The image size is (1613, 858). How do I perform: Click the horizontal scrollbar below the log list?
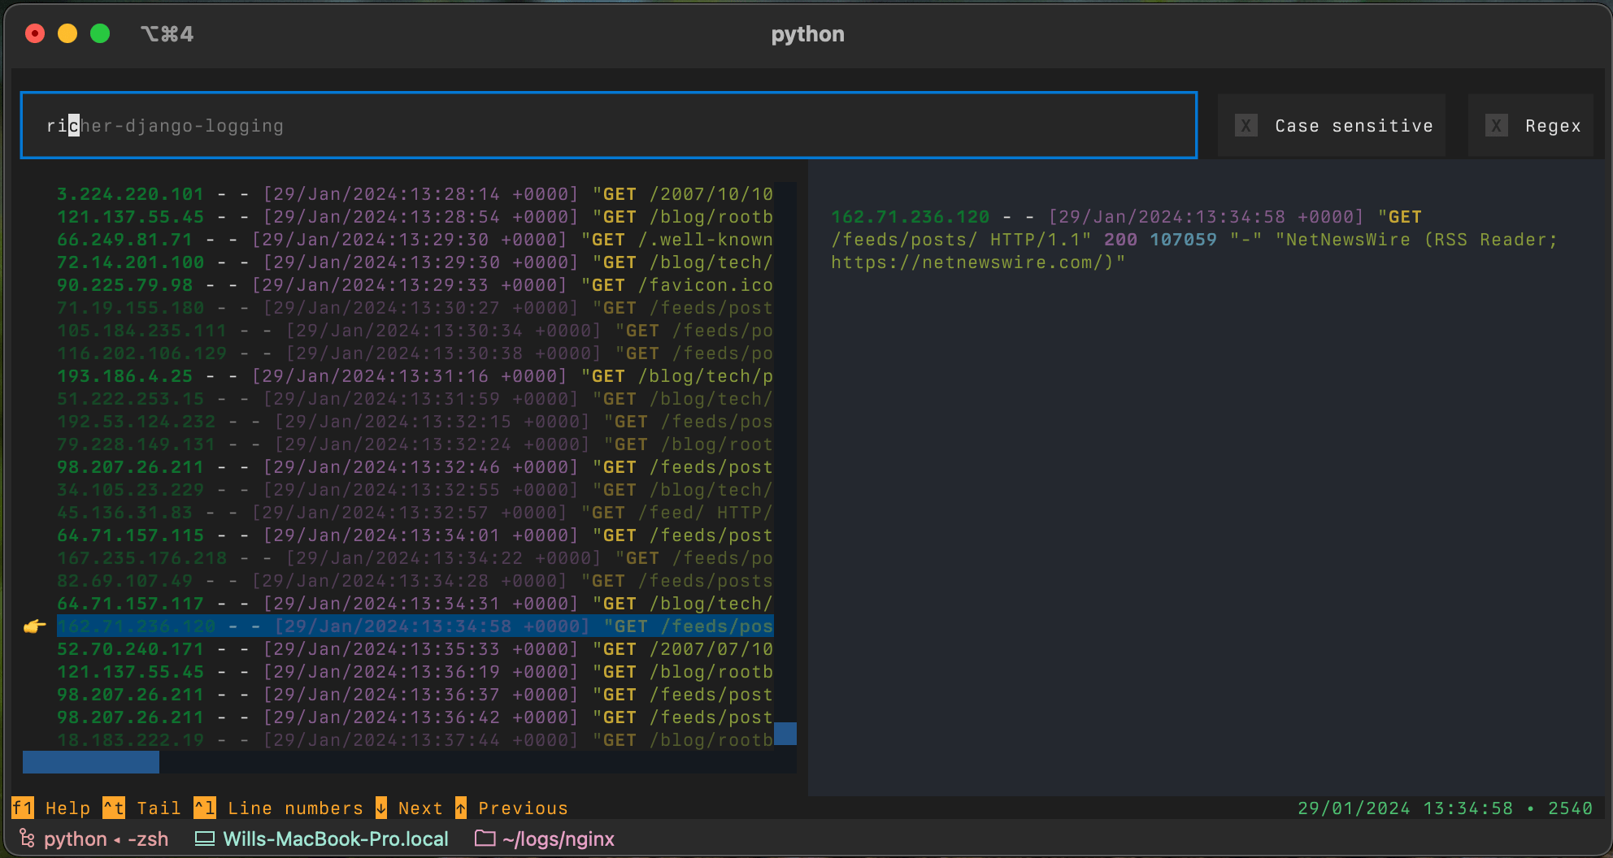(x=90, y=761)
